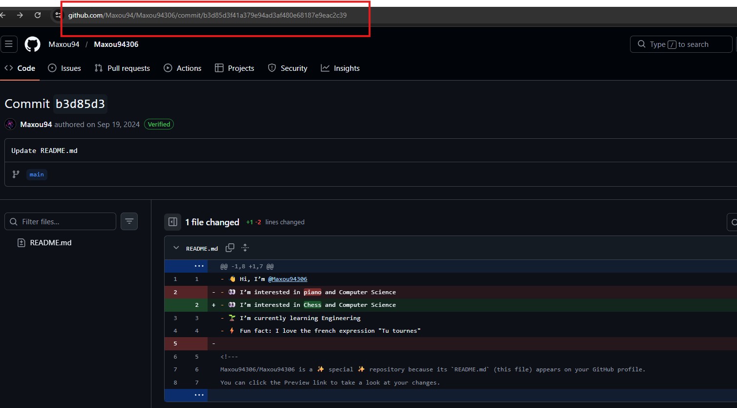Focus the Filter files input field
This screenshot has height=408, width=737.
(66, 222)
